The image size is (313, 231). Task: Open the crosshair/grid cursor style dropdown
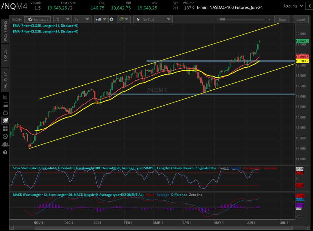(124, 19)
